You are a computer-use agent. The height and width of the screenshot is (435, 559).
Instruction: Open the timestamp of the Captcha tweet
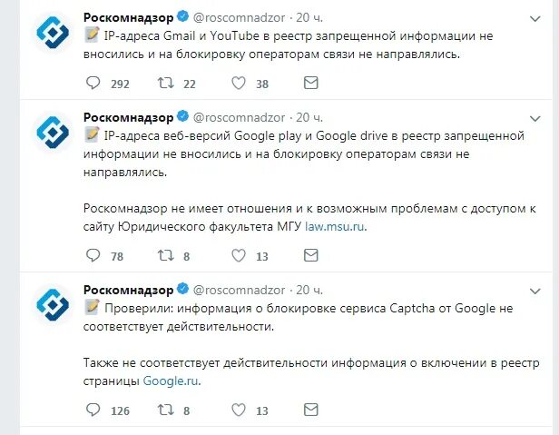pyautogui.click(x=309, y=290)
